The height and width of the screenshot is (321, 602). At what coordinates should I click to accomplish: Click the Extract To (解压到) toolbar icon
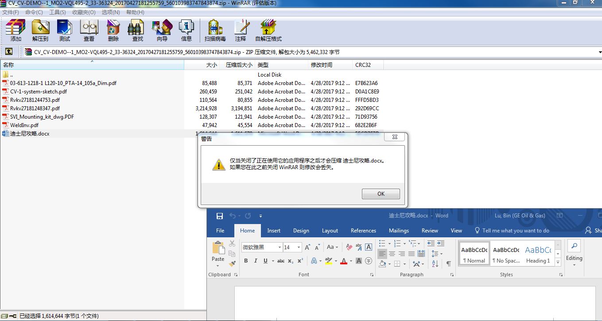pos(40,30)
